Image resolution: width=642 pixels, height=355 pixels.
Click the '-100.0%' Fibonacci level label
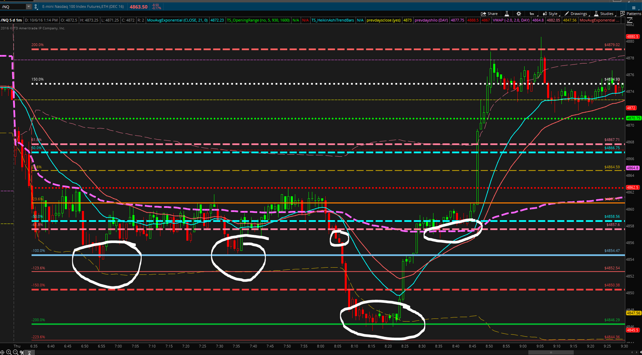coord(38,251)
